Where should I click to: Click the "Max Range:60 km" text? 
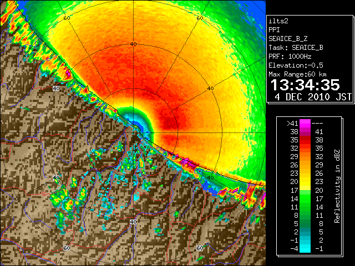[297, 74]
